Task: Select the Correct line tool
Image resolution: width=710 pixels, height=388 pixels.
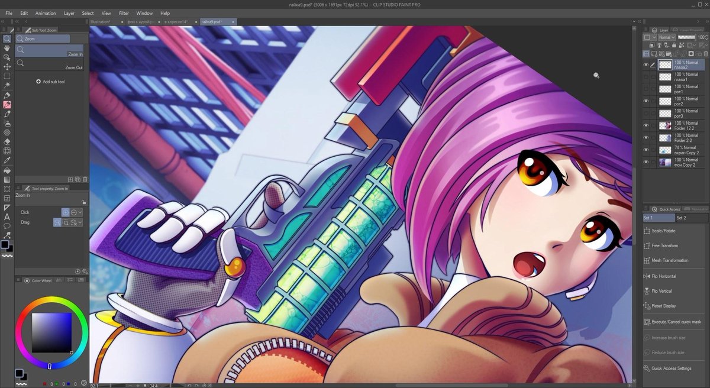Action: click(7, 235)
